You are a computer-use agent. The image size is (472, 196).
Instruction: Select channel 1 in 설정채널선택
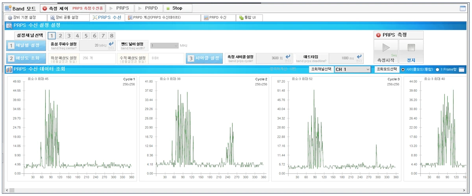pos(52,36)
